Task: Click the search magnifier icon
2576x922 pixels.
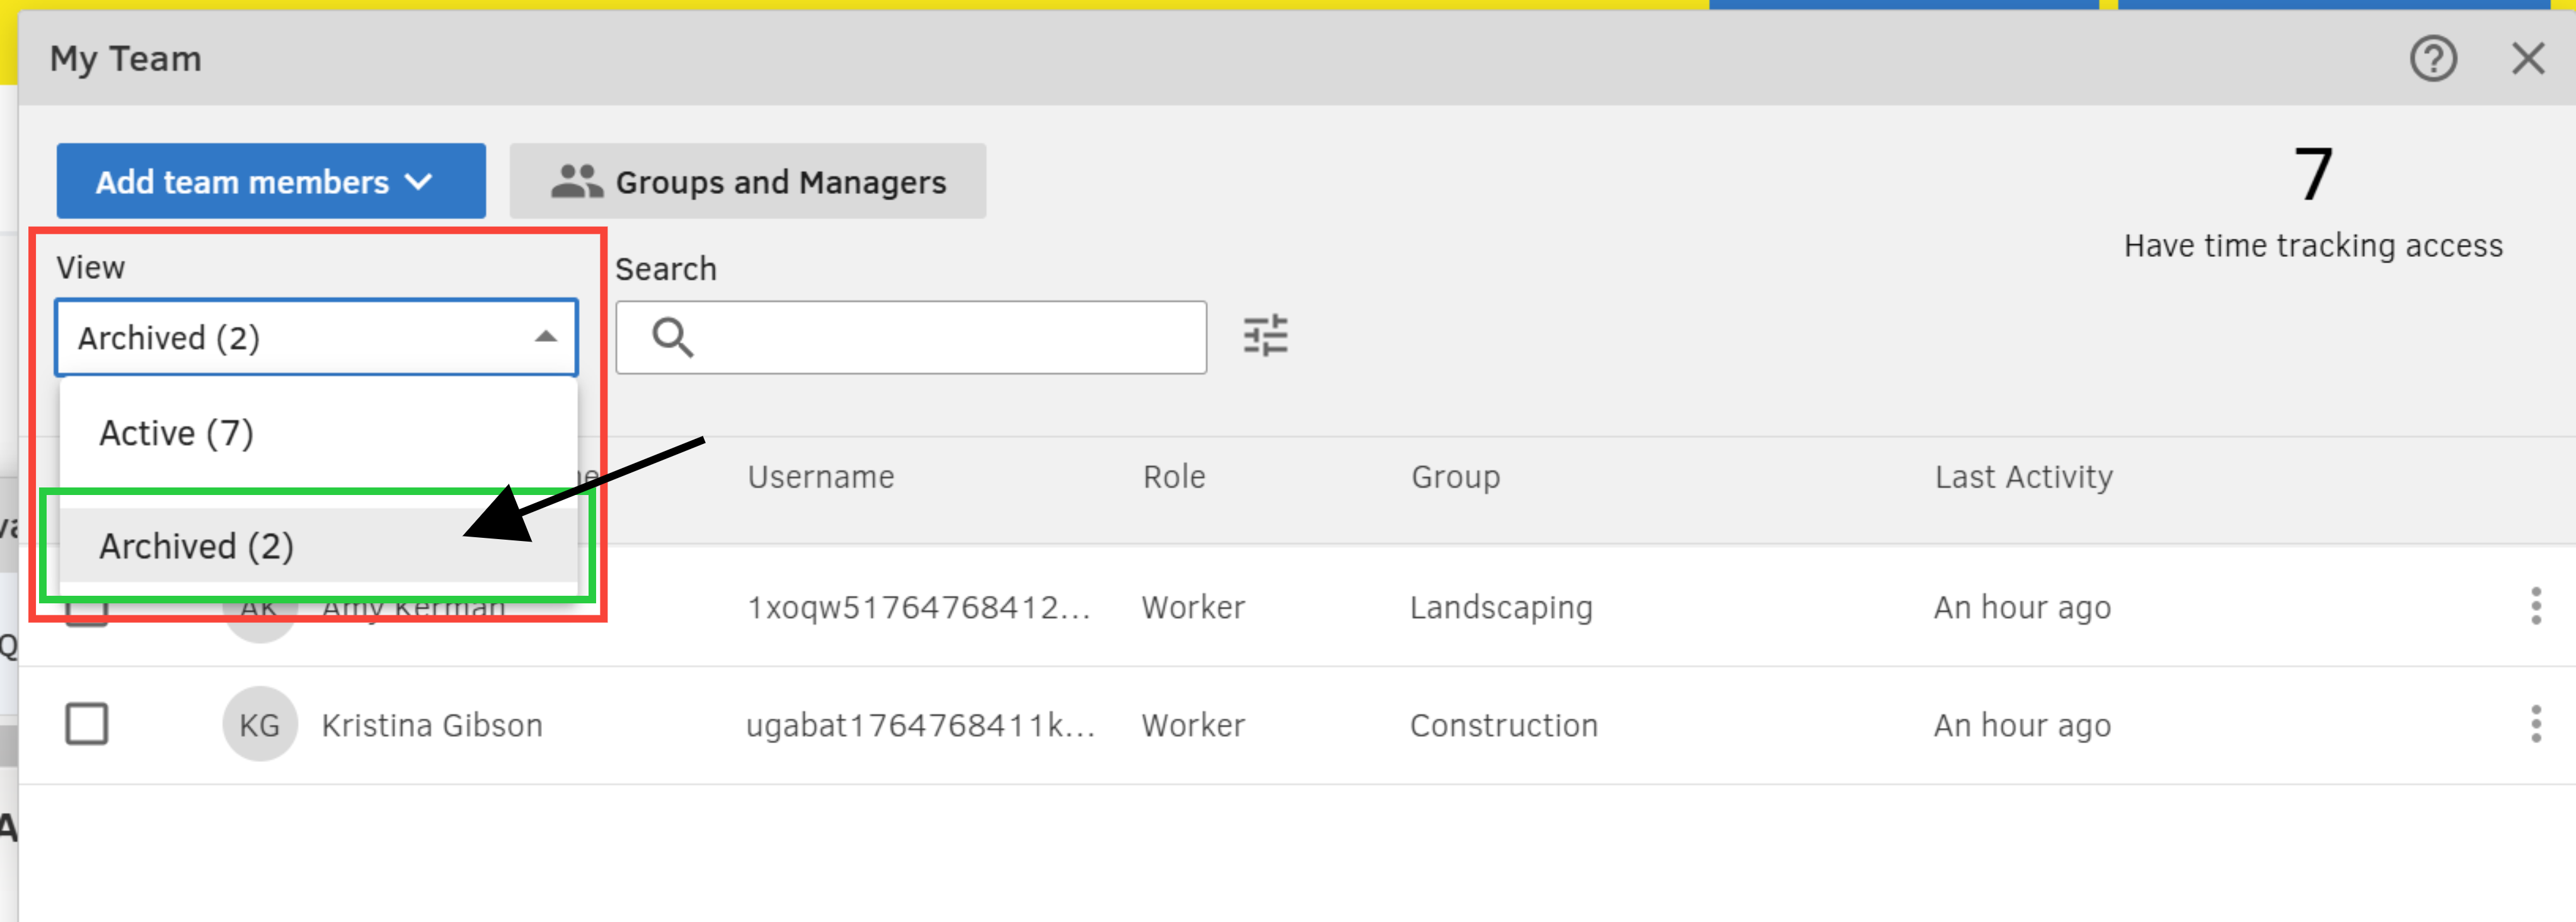Action: tap(672, 338)
